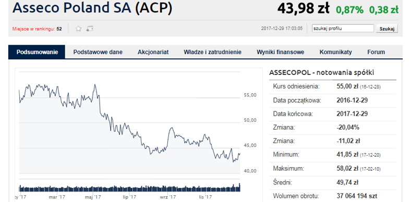Click the volume bars below the chart
The width and height of the screenshot is (410, 202).
click(x=130, y=188)
